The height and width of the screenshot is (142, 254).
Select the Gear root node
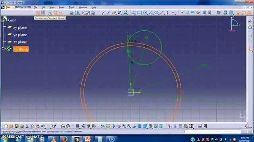coord(12,20)
